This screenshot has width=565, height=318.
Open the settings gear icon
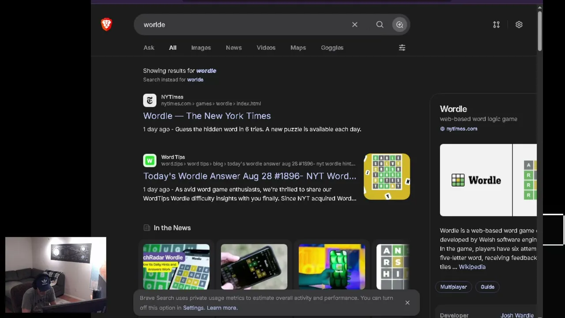[519, 25]
